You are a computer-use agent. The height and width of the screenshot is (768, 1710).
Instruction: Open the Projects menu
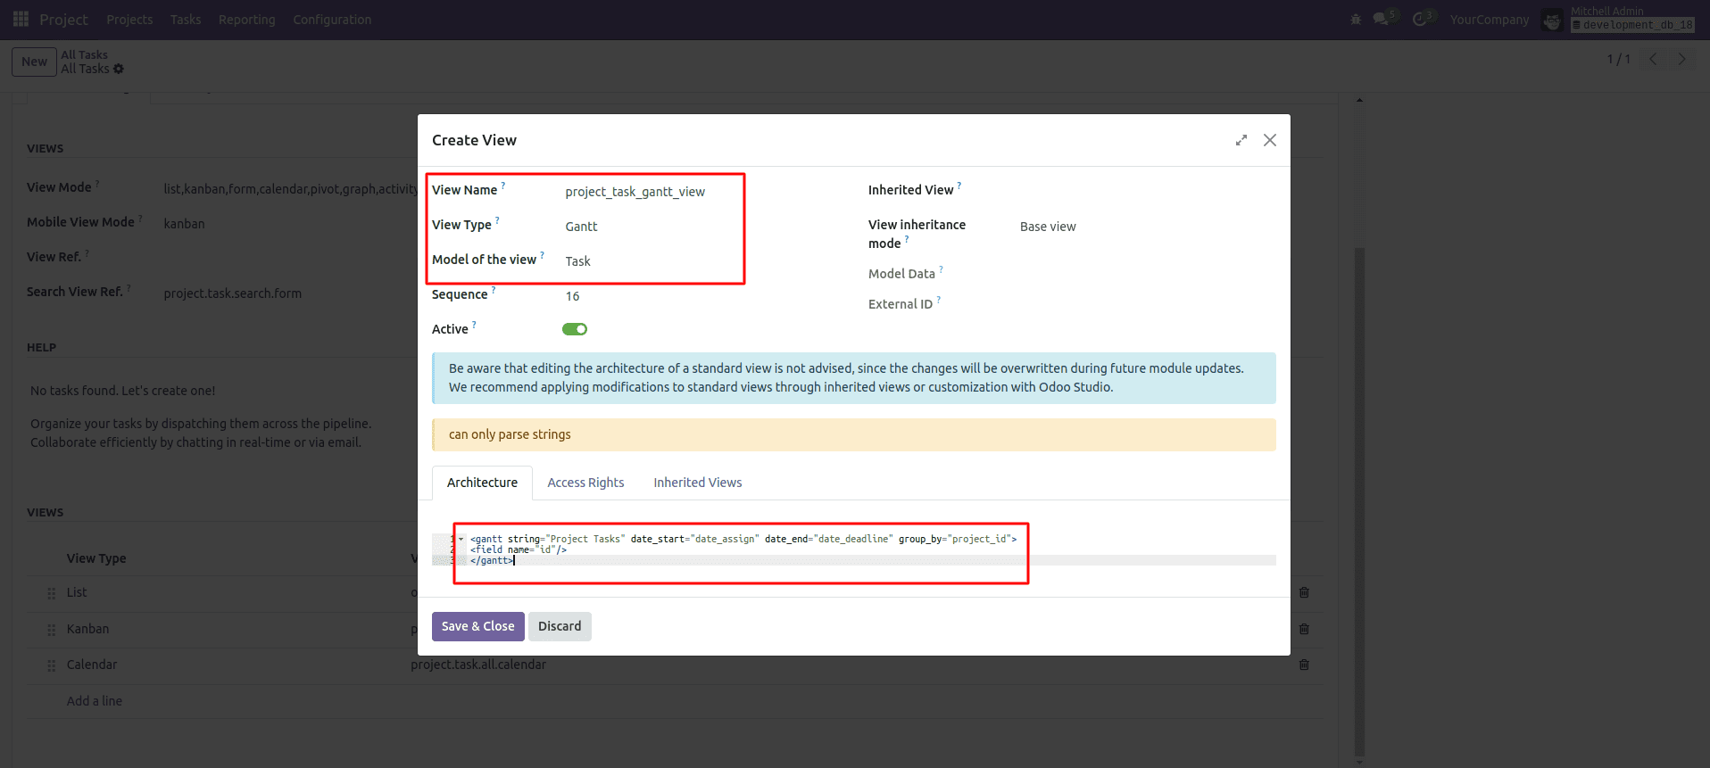[x=129, y=20]
